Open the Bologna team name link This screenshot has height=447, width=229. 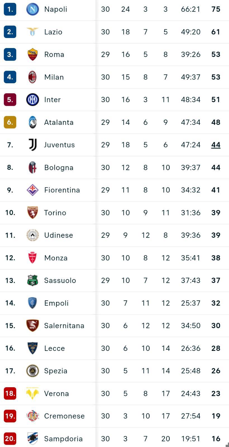(x=59, y=168)
